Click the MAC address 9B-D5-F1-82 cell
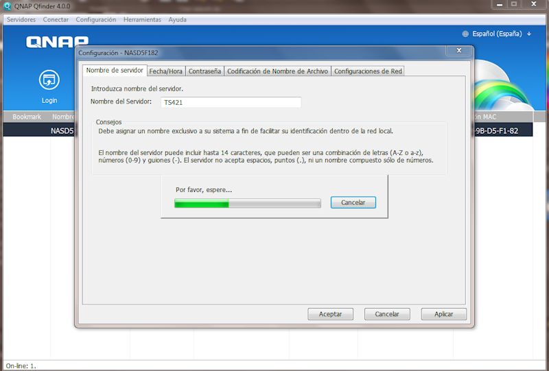The height and width of the screenshot is (371, 549). tap(496, 131)
